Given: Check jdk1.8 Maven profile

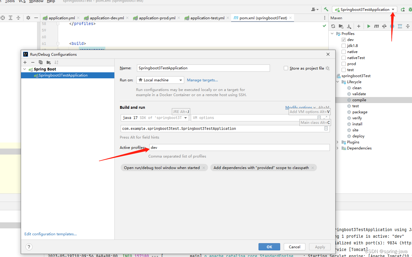Looking at the screenshot, I should pos(344,45).
